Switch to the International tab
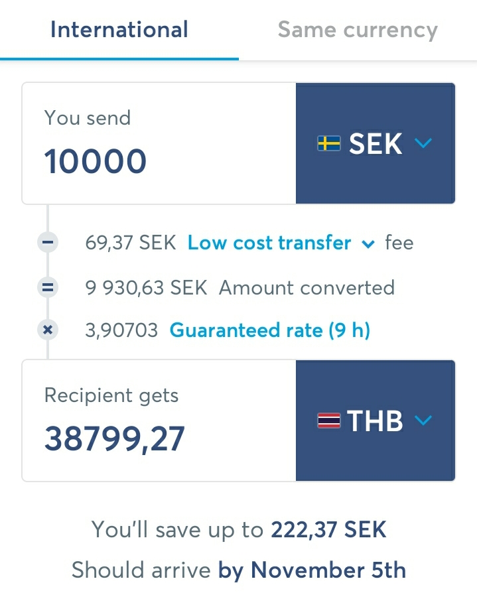Image resolution: width=477 pixels, height=593 pixels. (x=119, y=30)
